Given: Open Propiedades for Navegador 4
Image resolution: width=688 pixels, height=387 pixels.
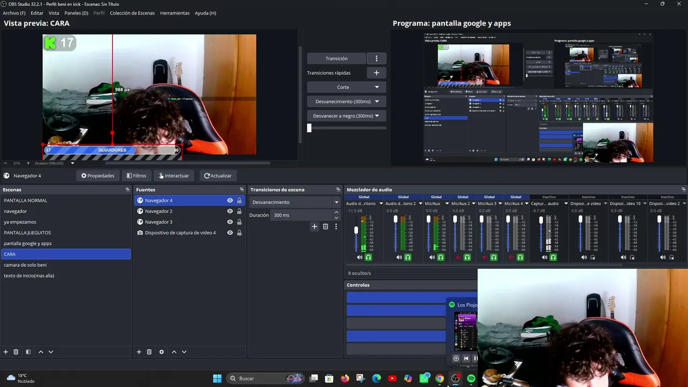Looking at the screenshot, I should tap(98, 176).
